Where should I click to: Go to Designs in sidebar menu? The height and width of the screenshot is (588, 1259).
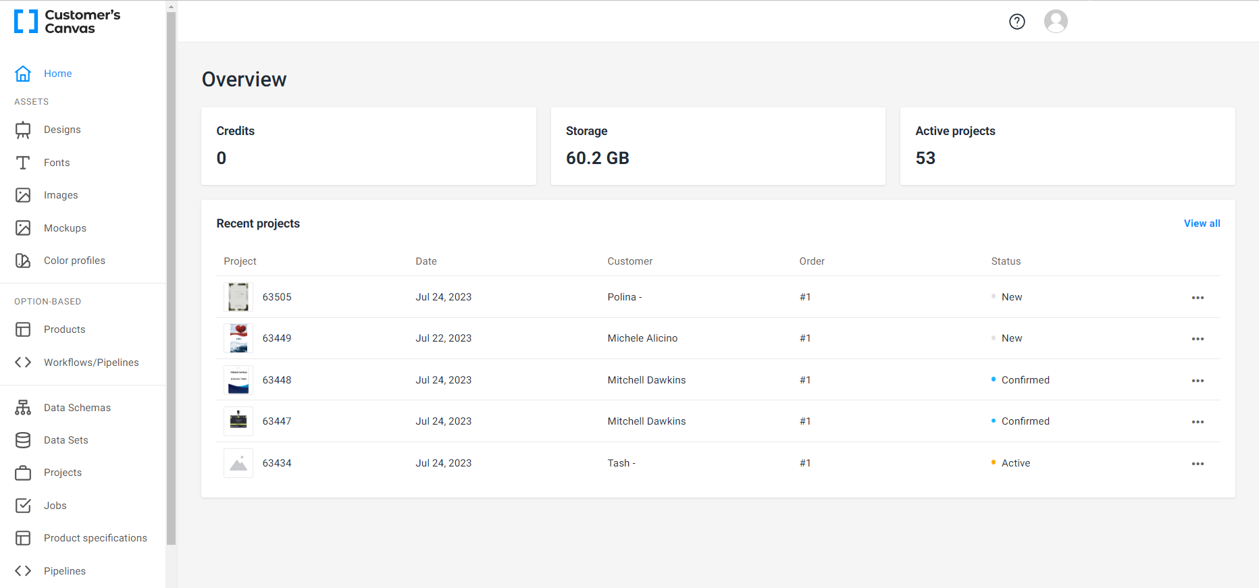tap(62, 130)
